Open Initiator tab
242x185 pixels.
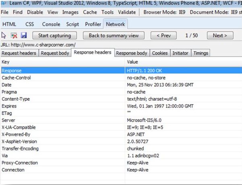180,53
